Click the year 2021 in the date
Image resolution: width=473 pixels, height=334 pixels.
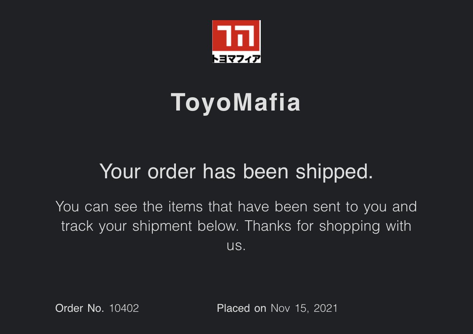click(x=325, y=308)
